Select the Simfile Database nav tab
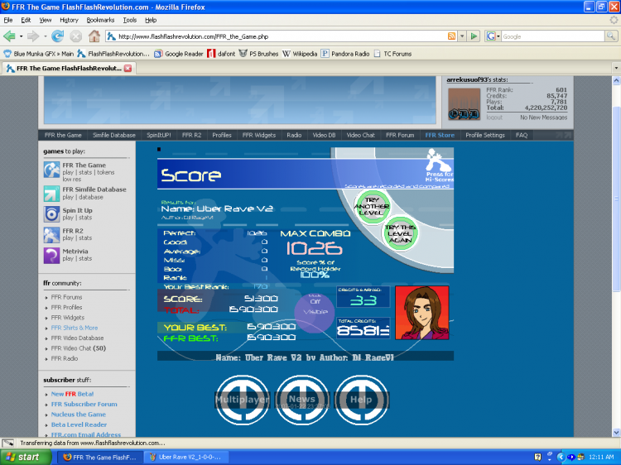Viewport: 621px width, 465px height. point(114,135)
